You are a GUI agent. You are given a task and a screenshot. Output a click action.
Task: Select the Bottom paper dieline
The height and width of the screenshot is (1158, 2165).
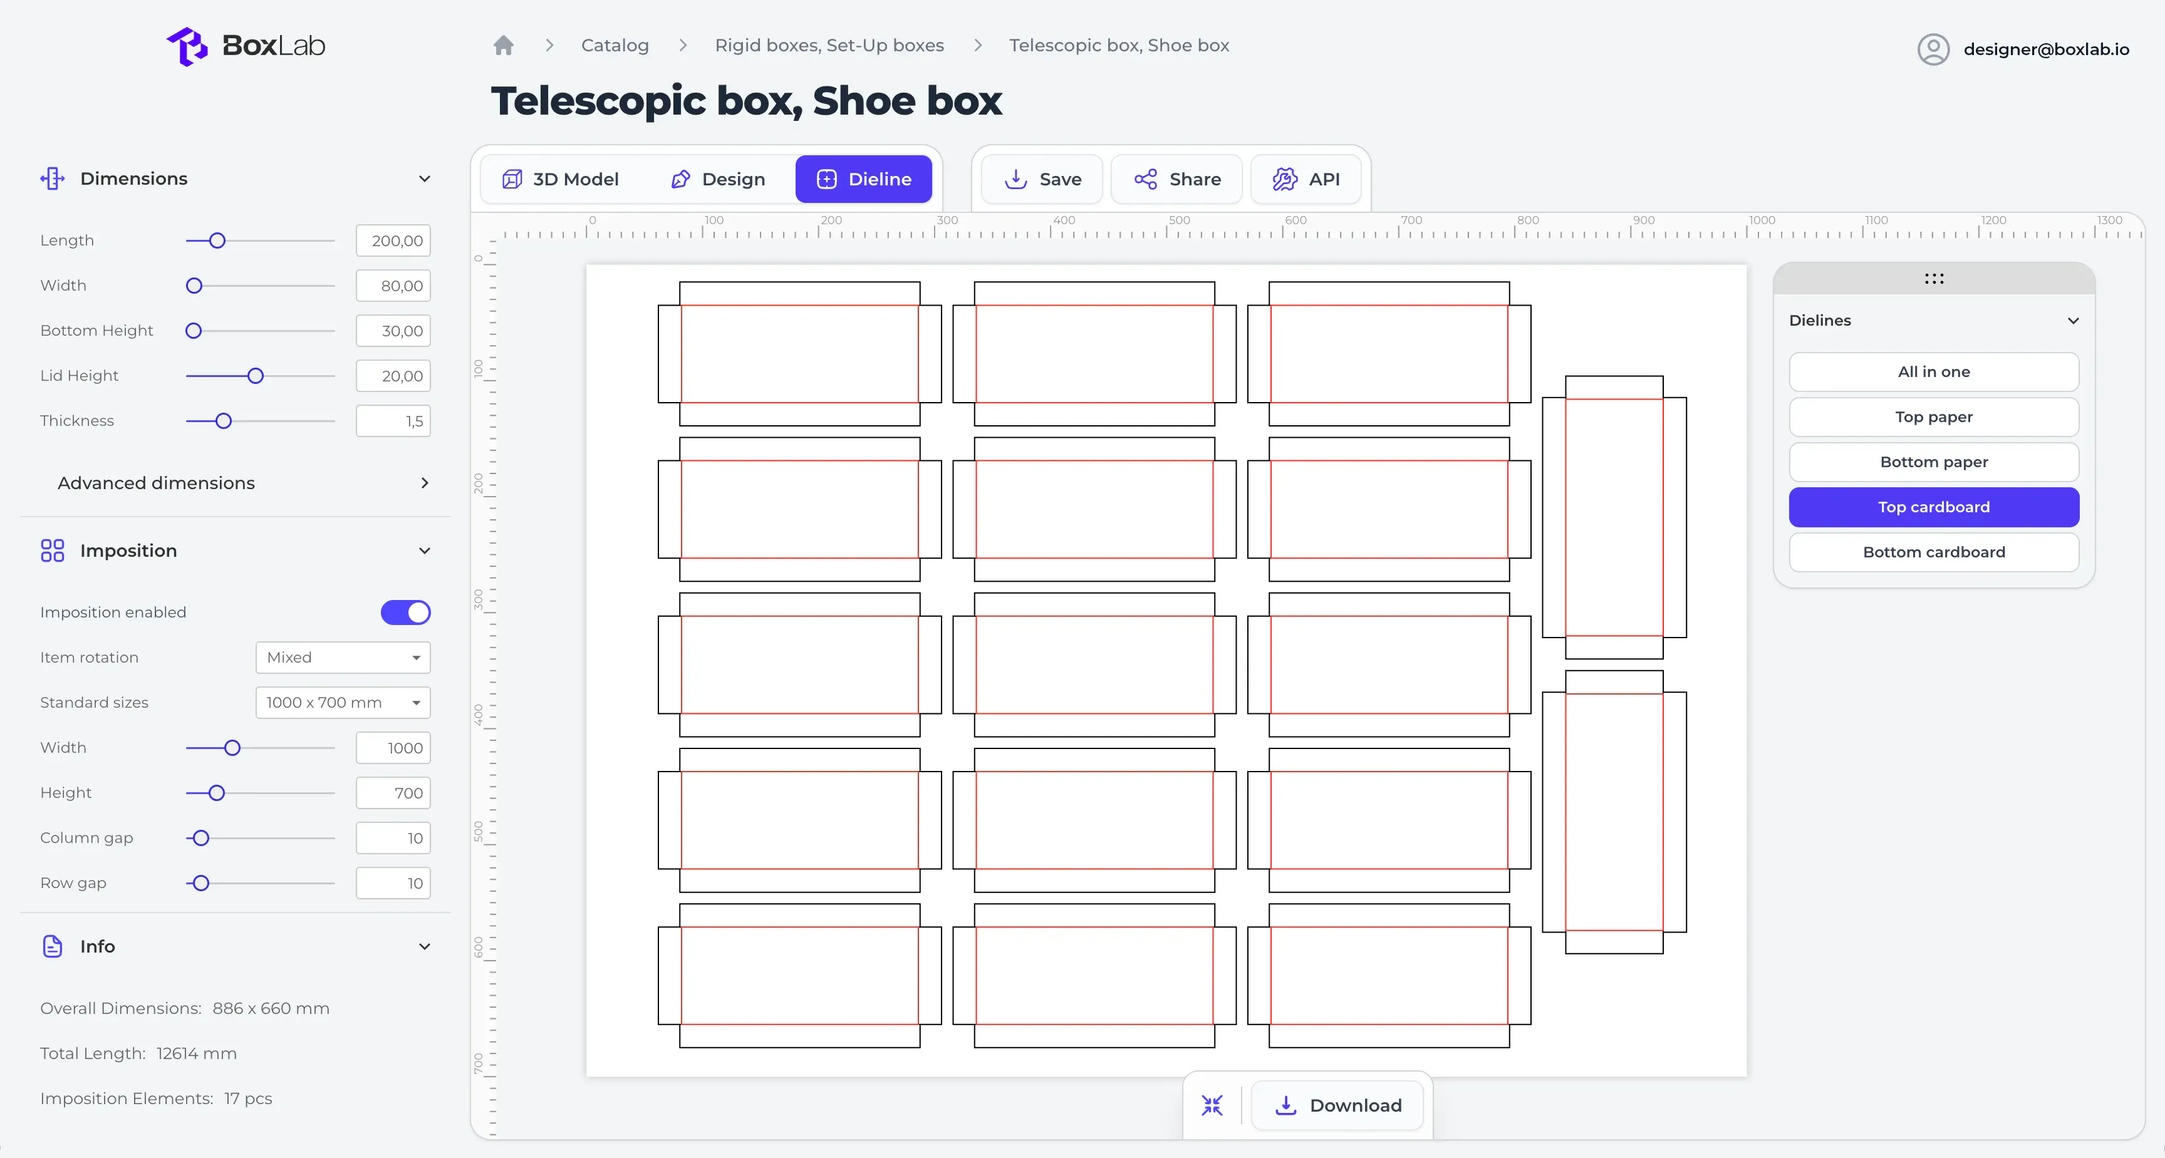pyautogui.click(x=1934, y=462)
